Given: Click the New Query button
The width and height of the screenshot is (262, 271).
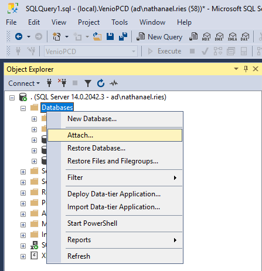Looking at the screenshot, I should [159, 36].
